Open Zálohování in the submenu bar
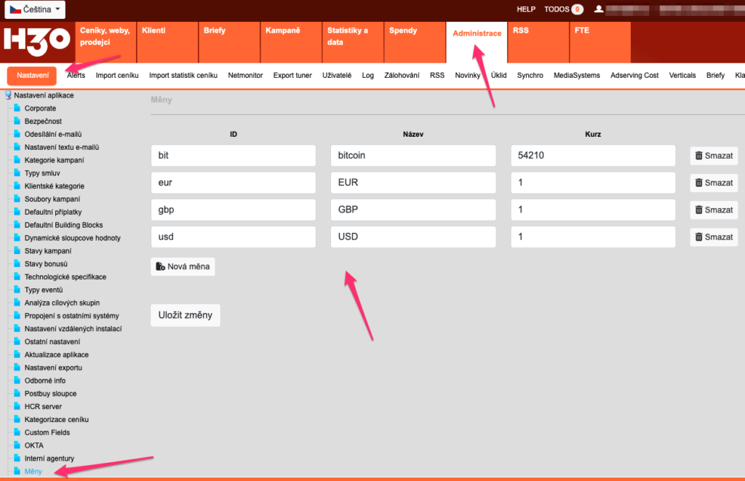 [402, 76]
